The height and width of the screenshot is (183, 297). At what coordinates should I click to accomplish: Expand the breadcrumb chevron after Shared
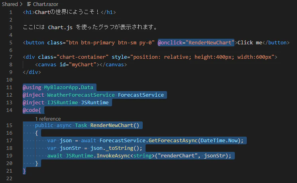[21, 4]
